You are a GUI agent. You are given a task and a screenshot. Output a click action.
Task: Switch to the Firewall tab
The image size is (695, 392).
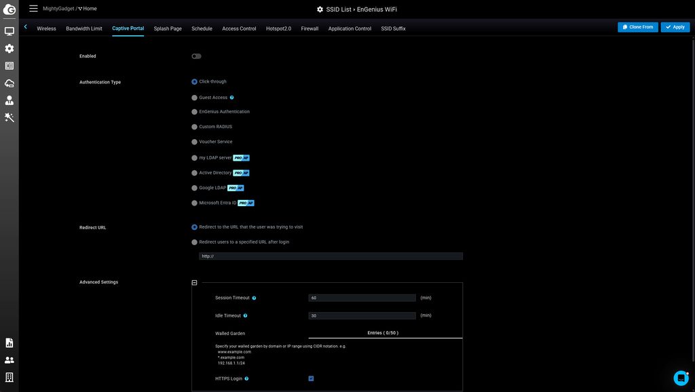[309, 28]
